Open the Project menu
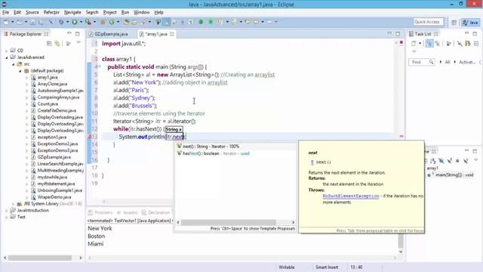The width and height of the screenshot is (483, 272). [109, 12]
